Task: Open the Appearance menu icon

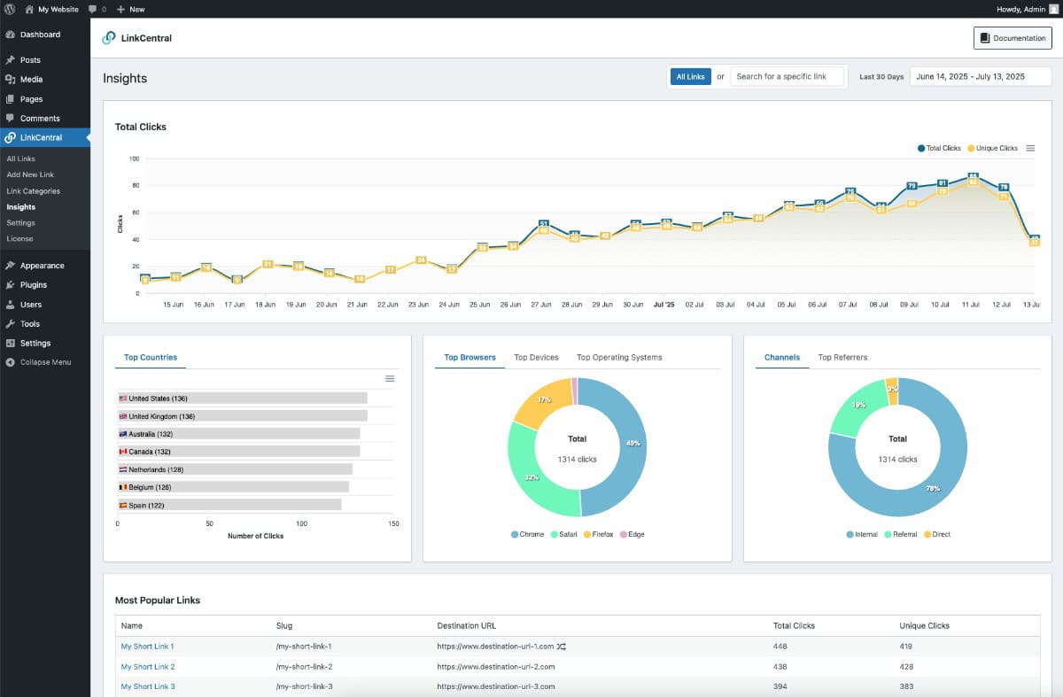Action: point(10,266)
